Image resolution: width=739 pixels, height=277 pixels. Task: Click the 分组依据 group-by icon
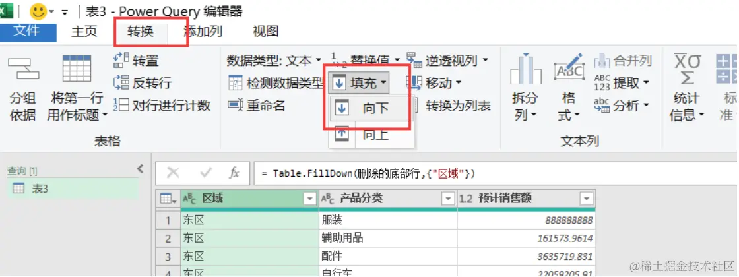click(23, 69)
